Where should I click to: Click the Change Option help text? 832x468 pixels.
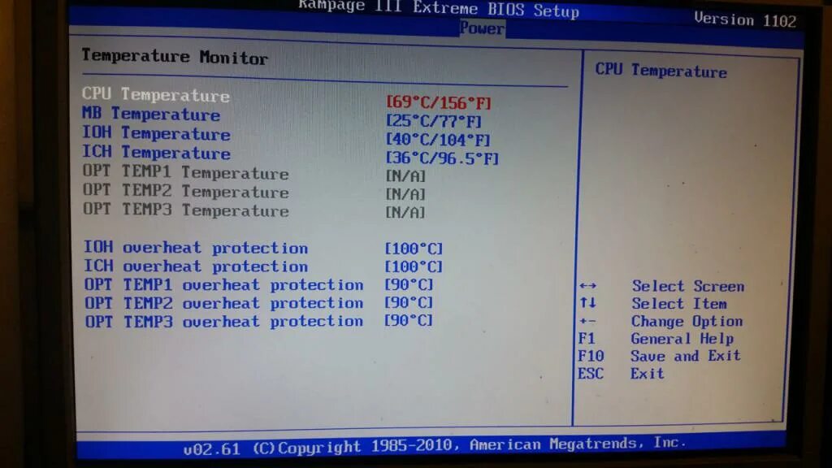click(x=687, y=322)
